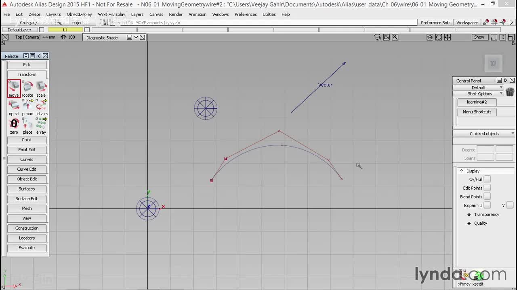Screen dimensions: 517x290
Task: Click the viewport Show button
Action: pos(479,37)
